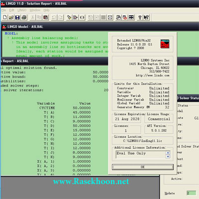Click Unlimited value beside Constraint limit
Image resolution: width=199 pixels, height=199 pixels.
click(x=159, y=89)
